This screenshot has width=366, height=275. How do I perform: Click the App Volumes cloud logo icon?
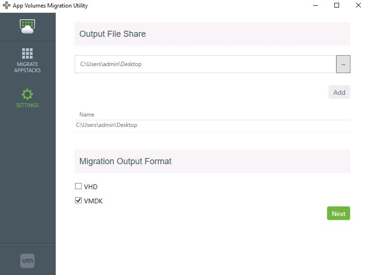pos(27,26)
